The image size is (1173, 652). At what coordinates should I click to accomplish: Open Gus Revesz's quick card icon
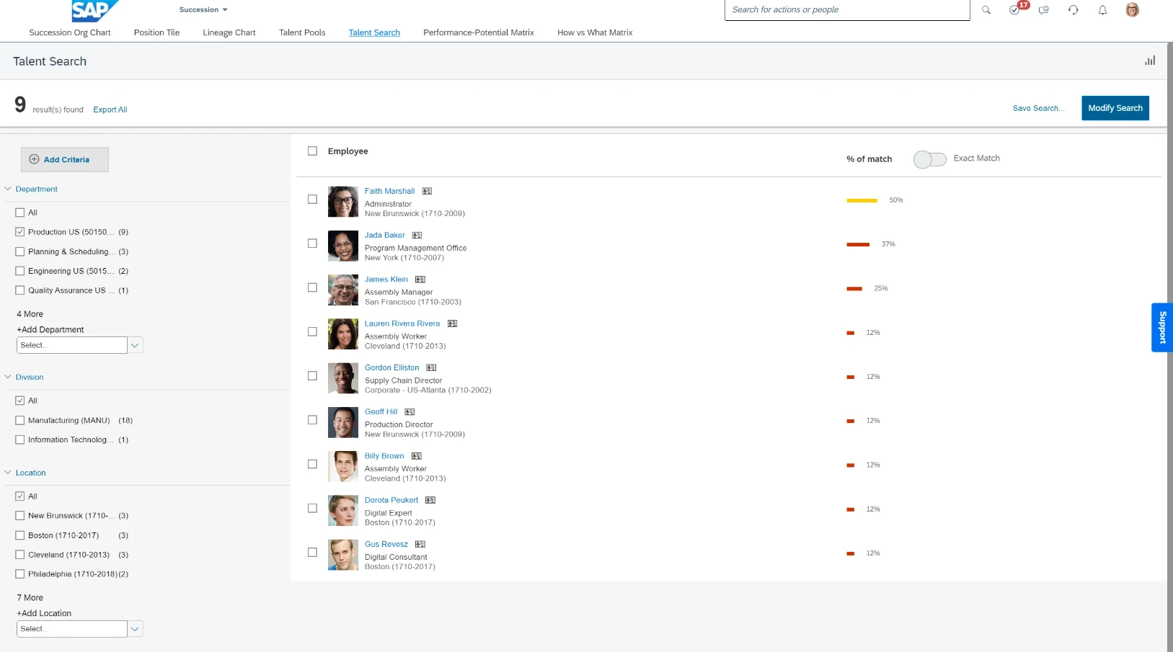(420, 545)
